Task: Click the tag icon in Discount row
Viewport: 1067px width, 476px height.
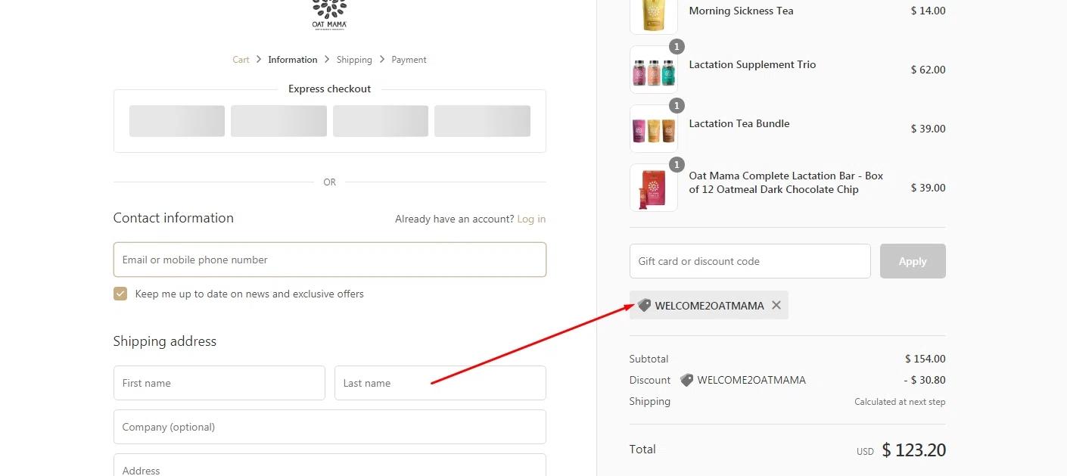Action: (x=686, y=381)
